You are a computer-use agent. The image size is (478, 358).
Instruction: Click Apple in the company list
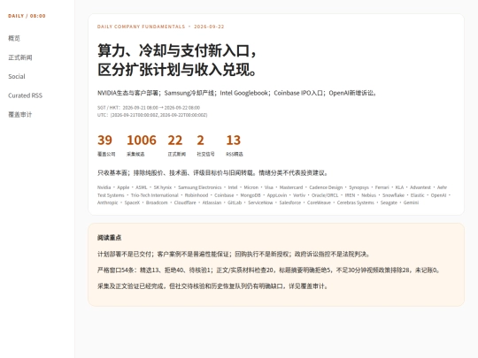(123, 187)
